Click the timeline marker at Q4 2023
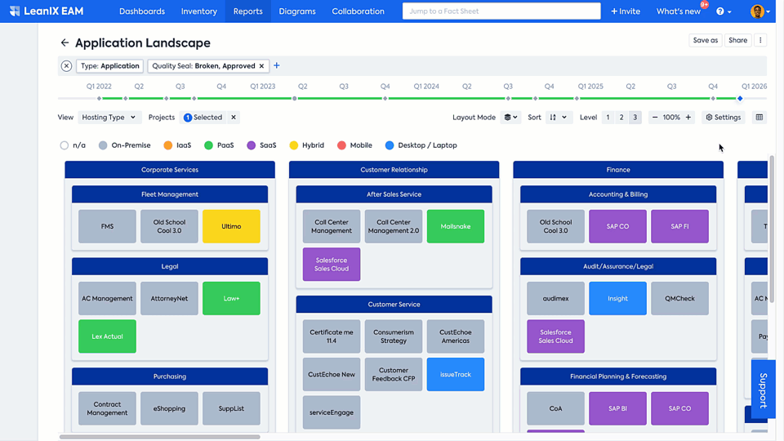This screenshot has width=784, height=441. pos(385,99)
